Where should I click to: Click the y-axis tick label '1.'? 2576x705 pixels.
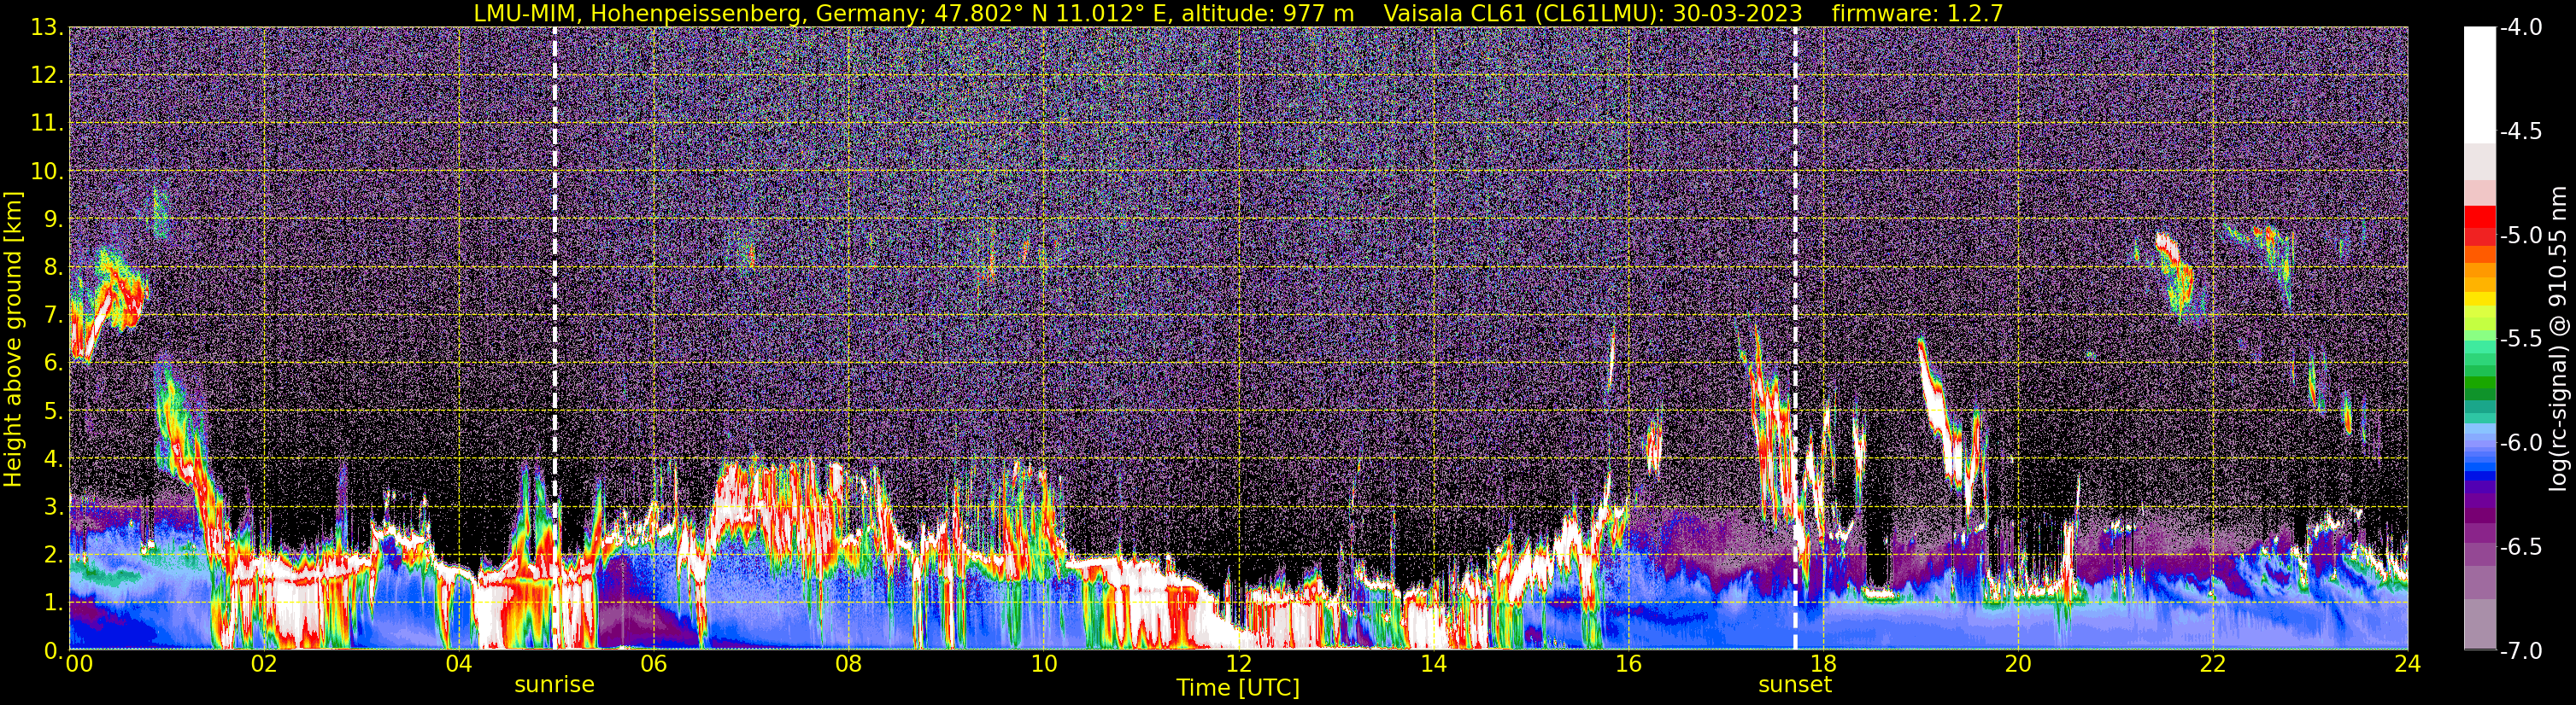(54, 603)
